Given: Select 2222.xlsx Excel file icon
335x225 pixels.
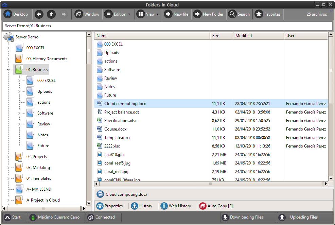Looking at the screenshot, I should pyautogui.click(x=99, y=146).
